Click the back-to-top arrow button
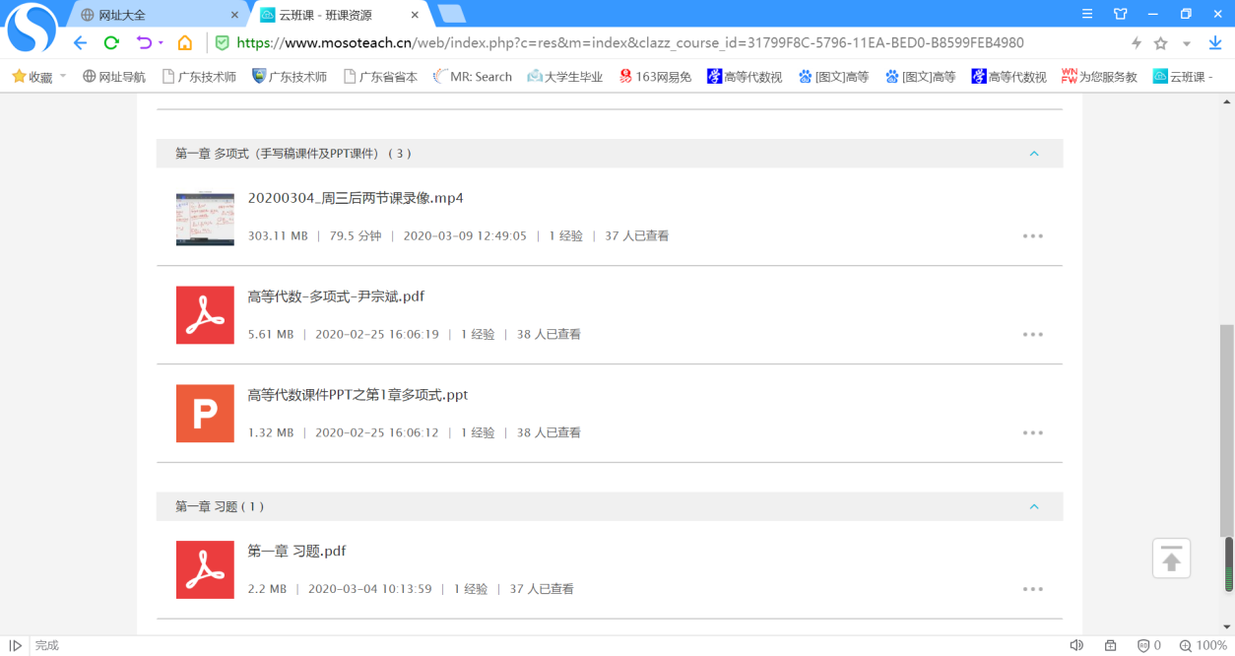 pyautogui.click(x=1171, y=558)
